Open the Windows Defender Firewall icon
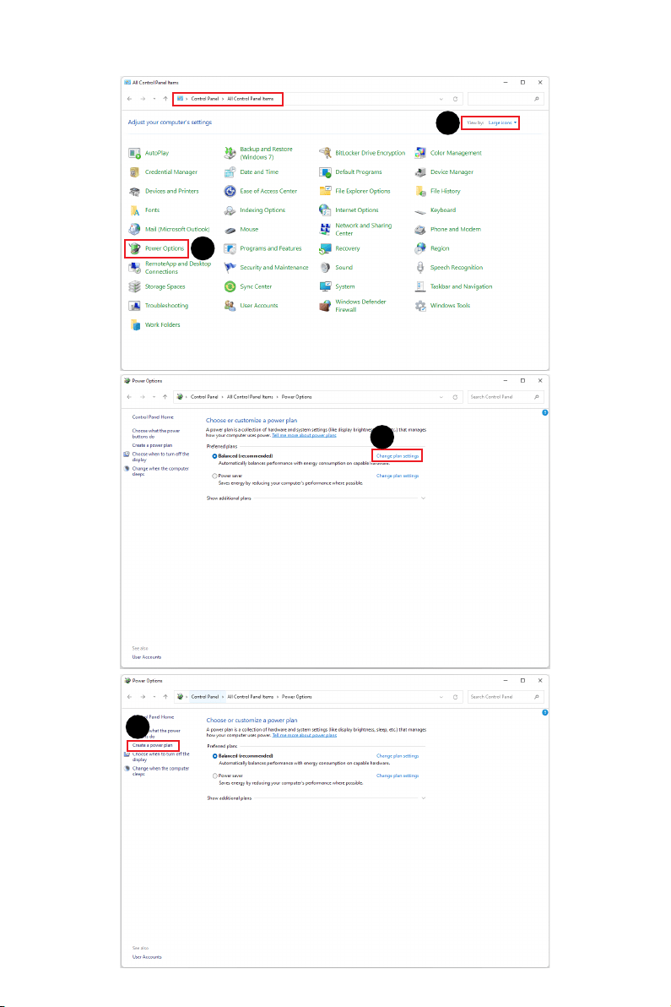This screenshot has width=671, height=1007. pos(325,306)
